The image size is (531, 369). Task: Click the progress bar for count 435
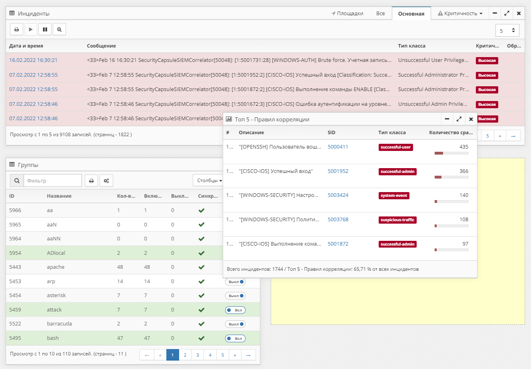(451, 153)
